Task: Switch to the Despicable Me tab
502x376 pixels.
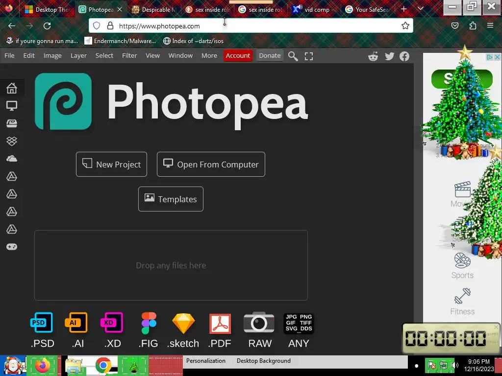Action: tap(154, 10)
